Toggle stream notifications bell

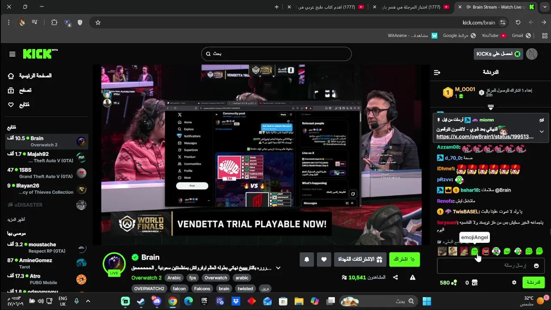pyautogui.click(x=307, y=259)
